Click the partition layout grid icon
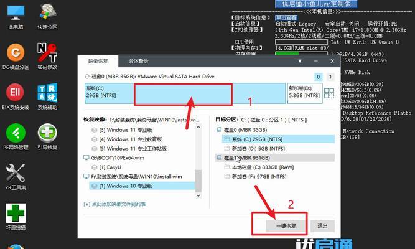415x249 pixels. [x=329, y=93]
